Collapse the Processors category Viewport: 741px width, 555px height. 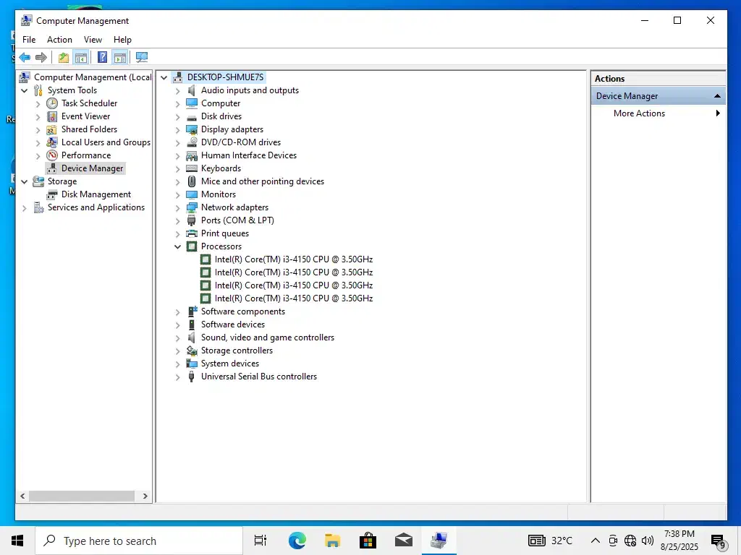pyautogui.click(x=178, y=246)
